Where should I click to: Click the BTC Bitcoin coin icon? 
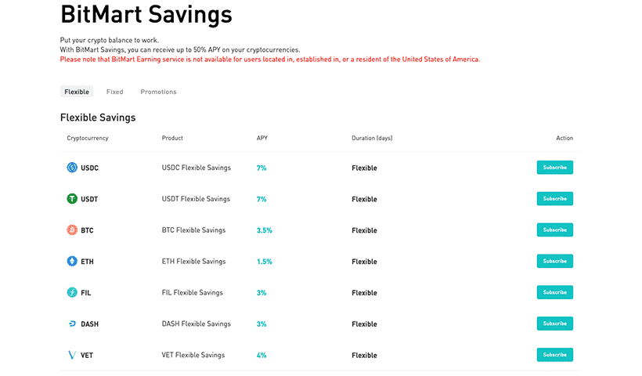[x=72, y=230]
